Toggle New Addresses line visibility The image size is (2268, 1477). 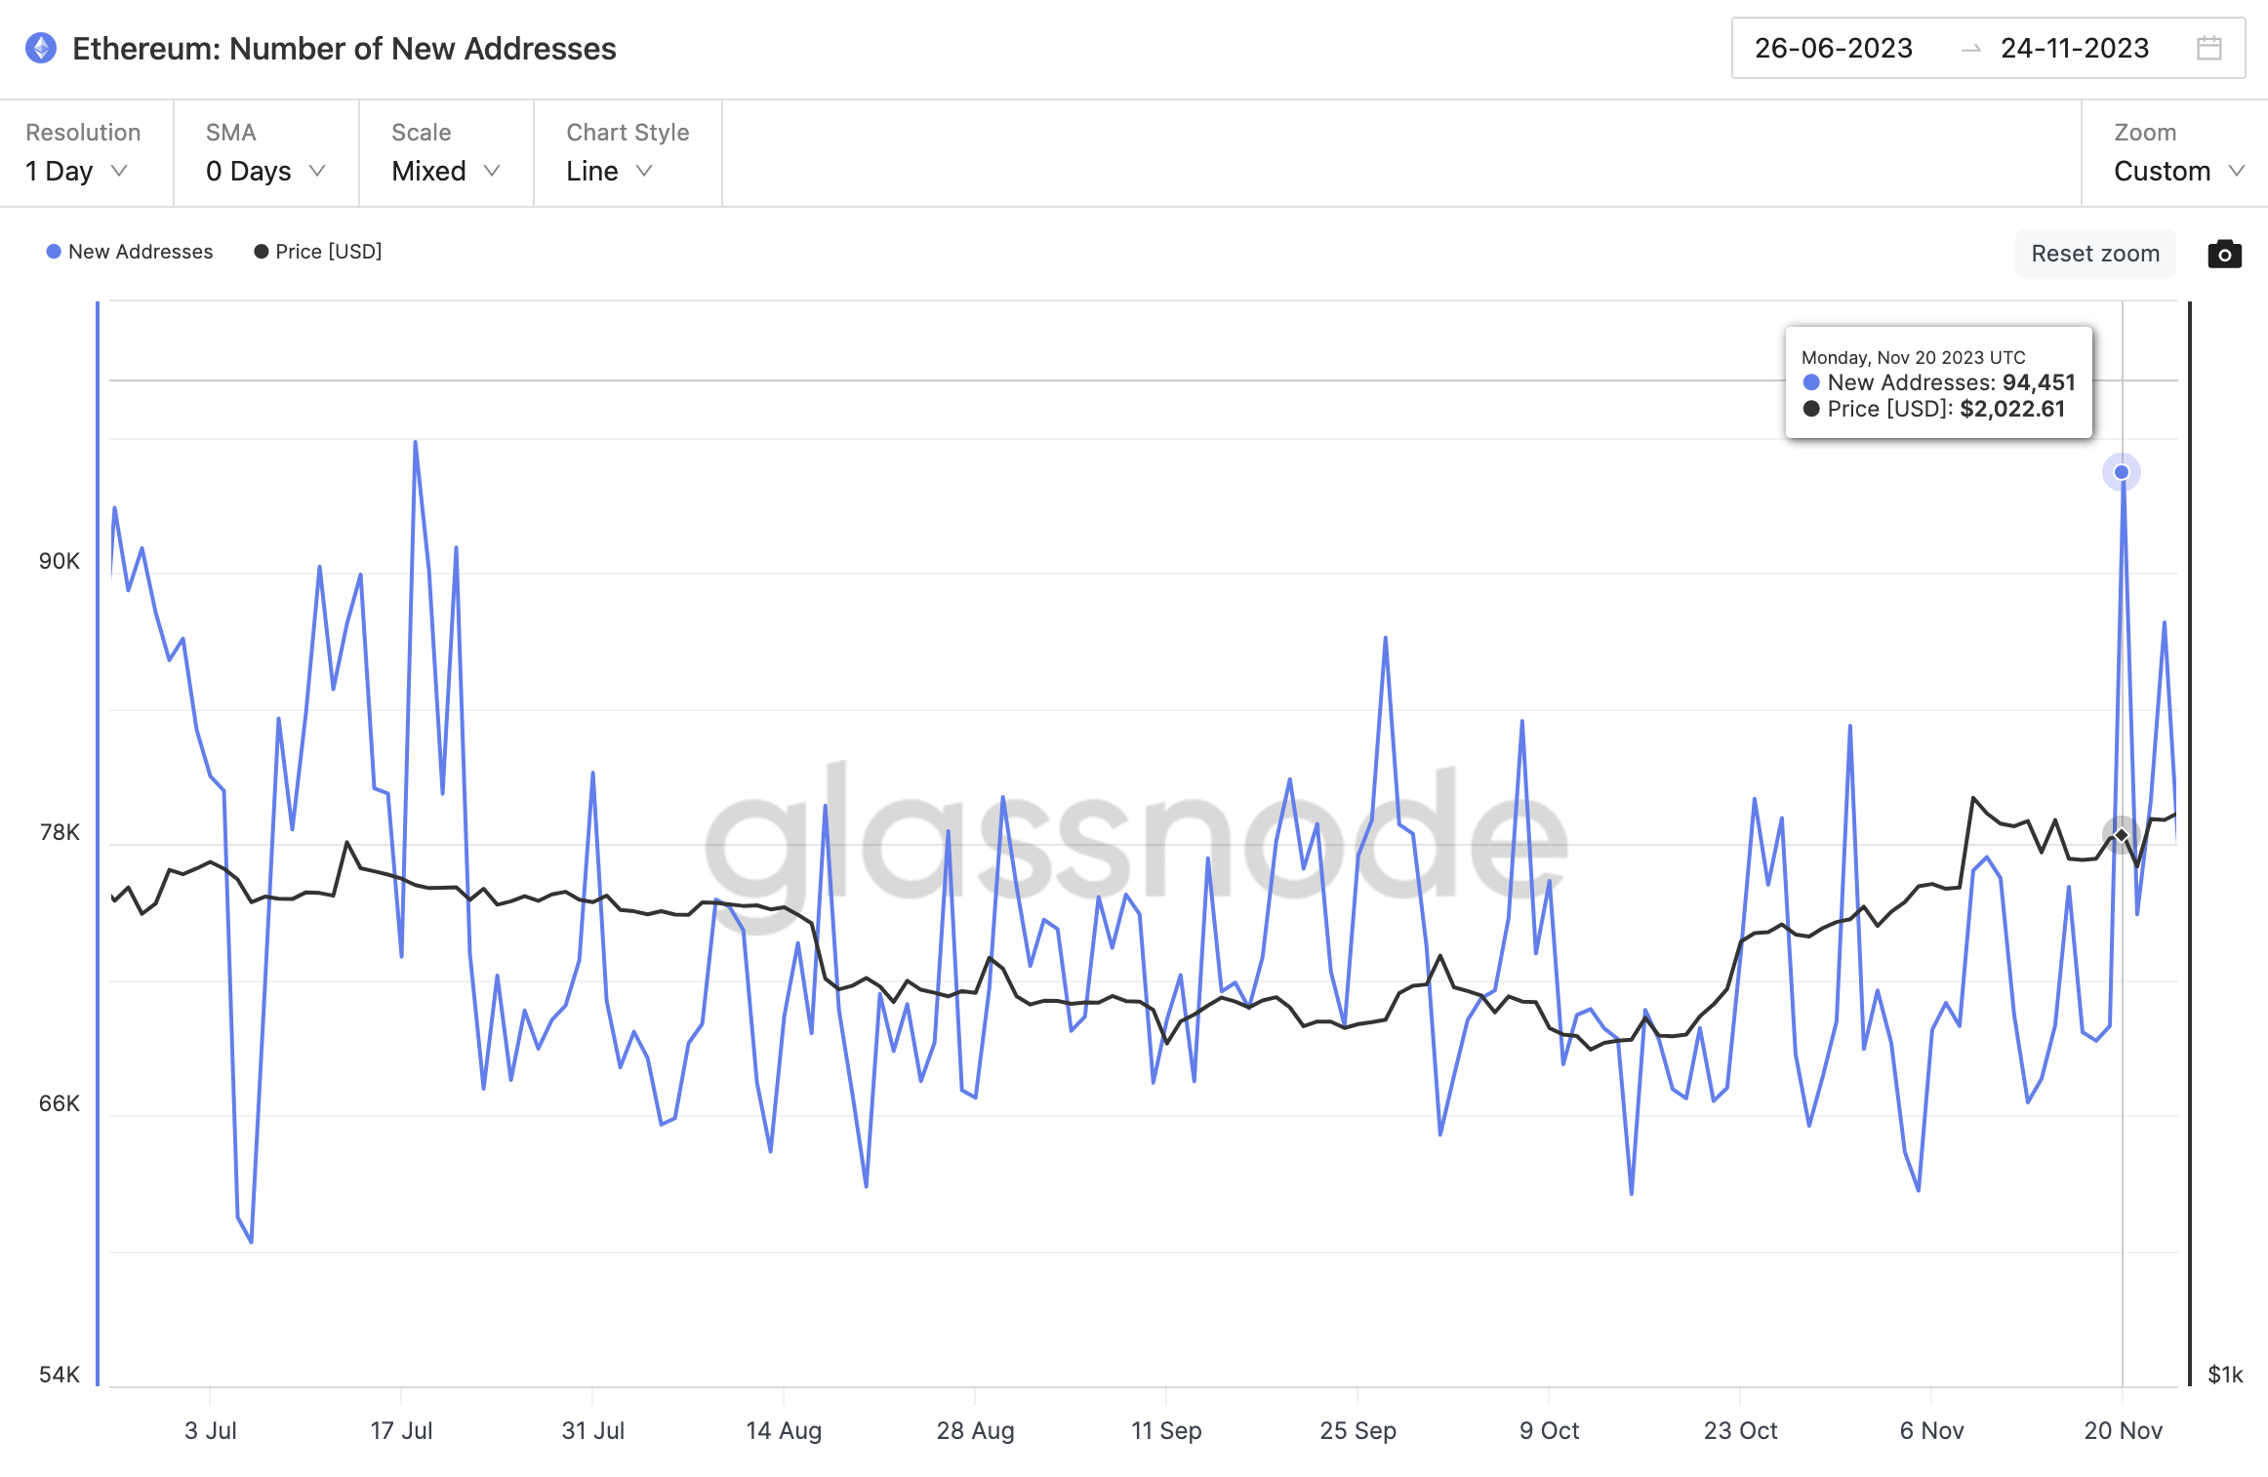point(126,251)
